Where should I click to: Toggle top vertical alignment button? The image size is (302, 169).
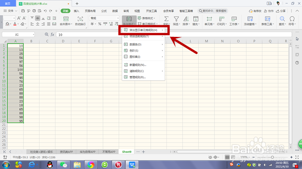[x=32, y=18]
